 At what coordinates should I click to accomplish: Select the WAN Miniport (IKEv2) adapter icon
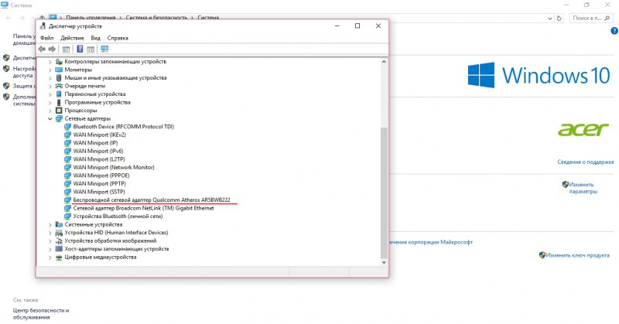click(67, 135)
